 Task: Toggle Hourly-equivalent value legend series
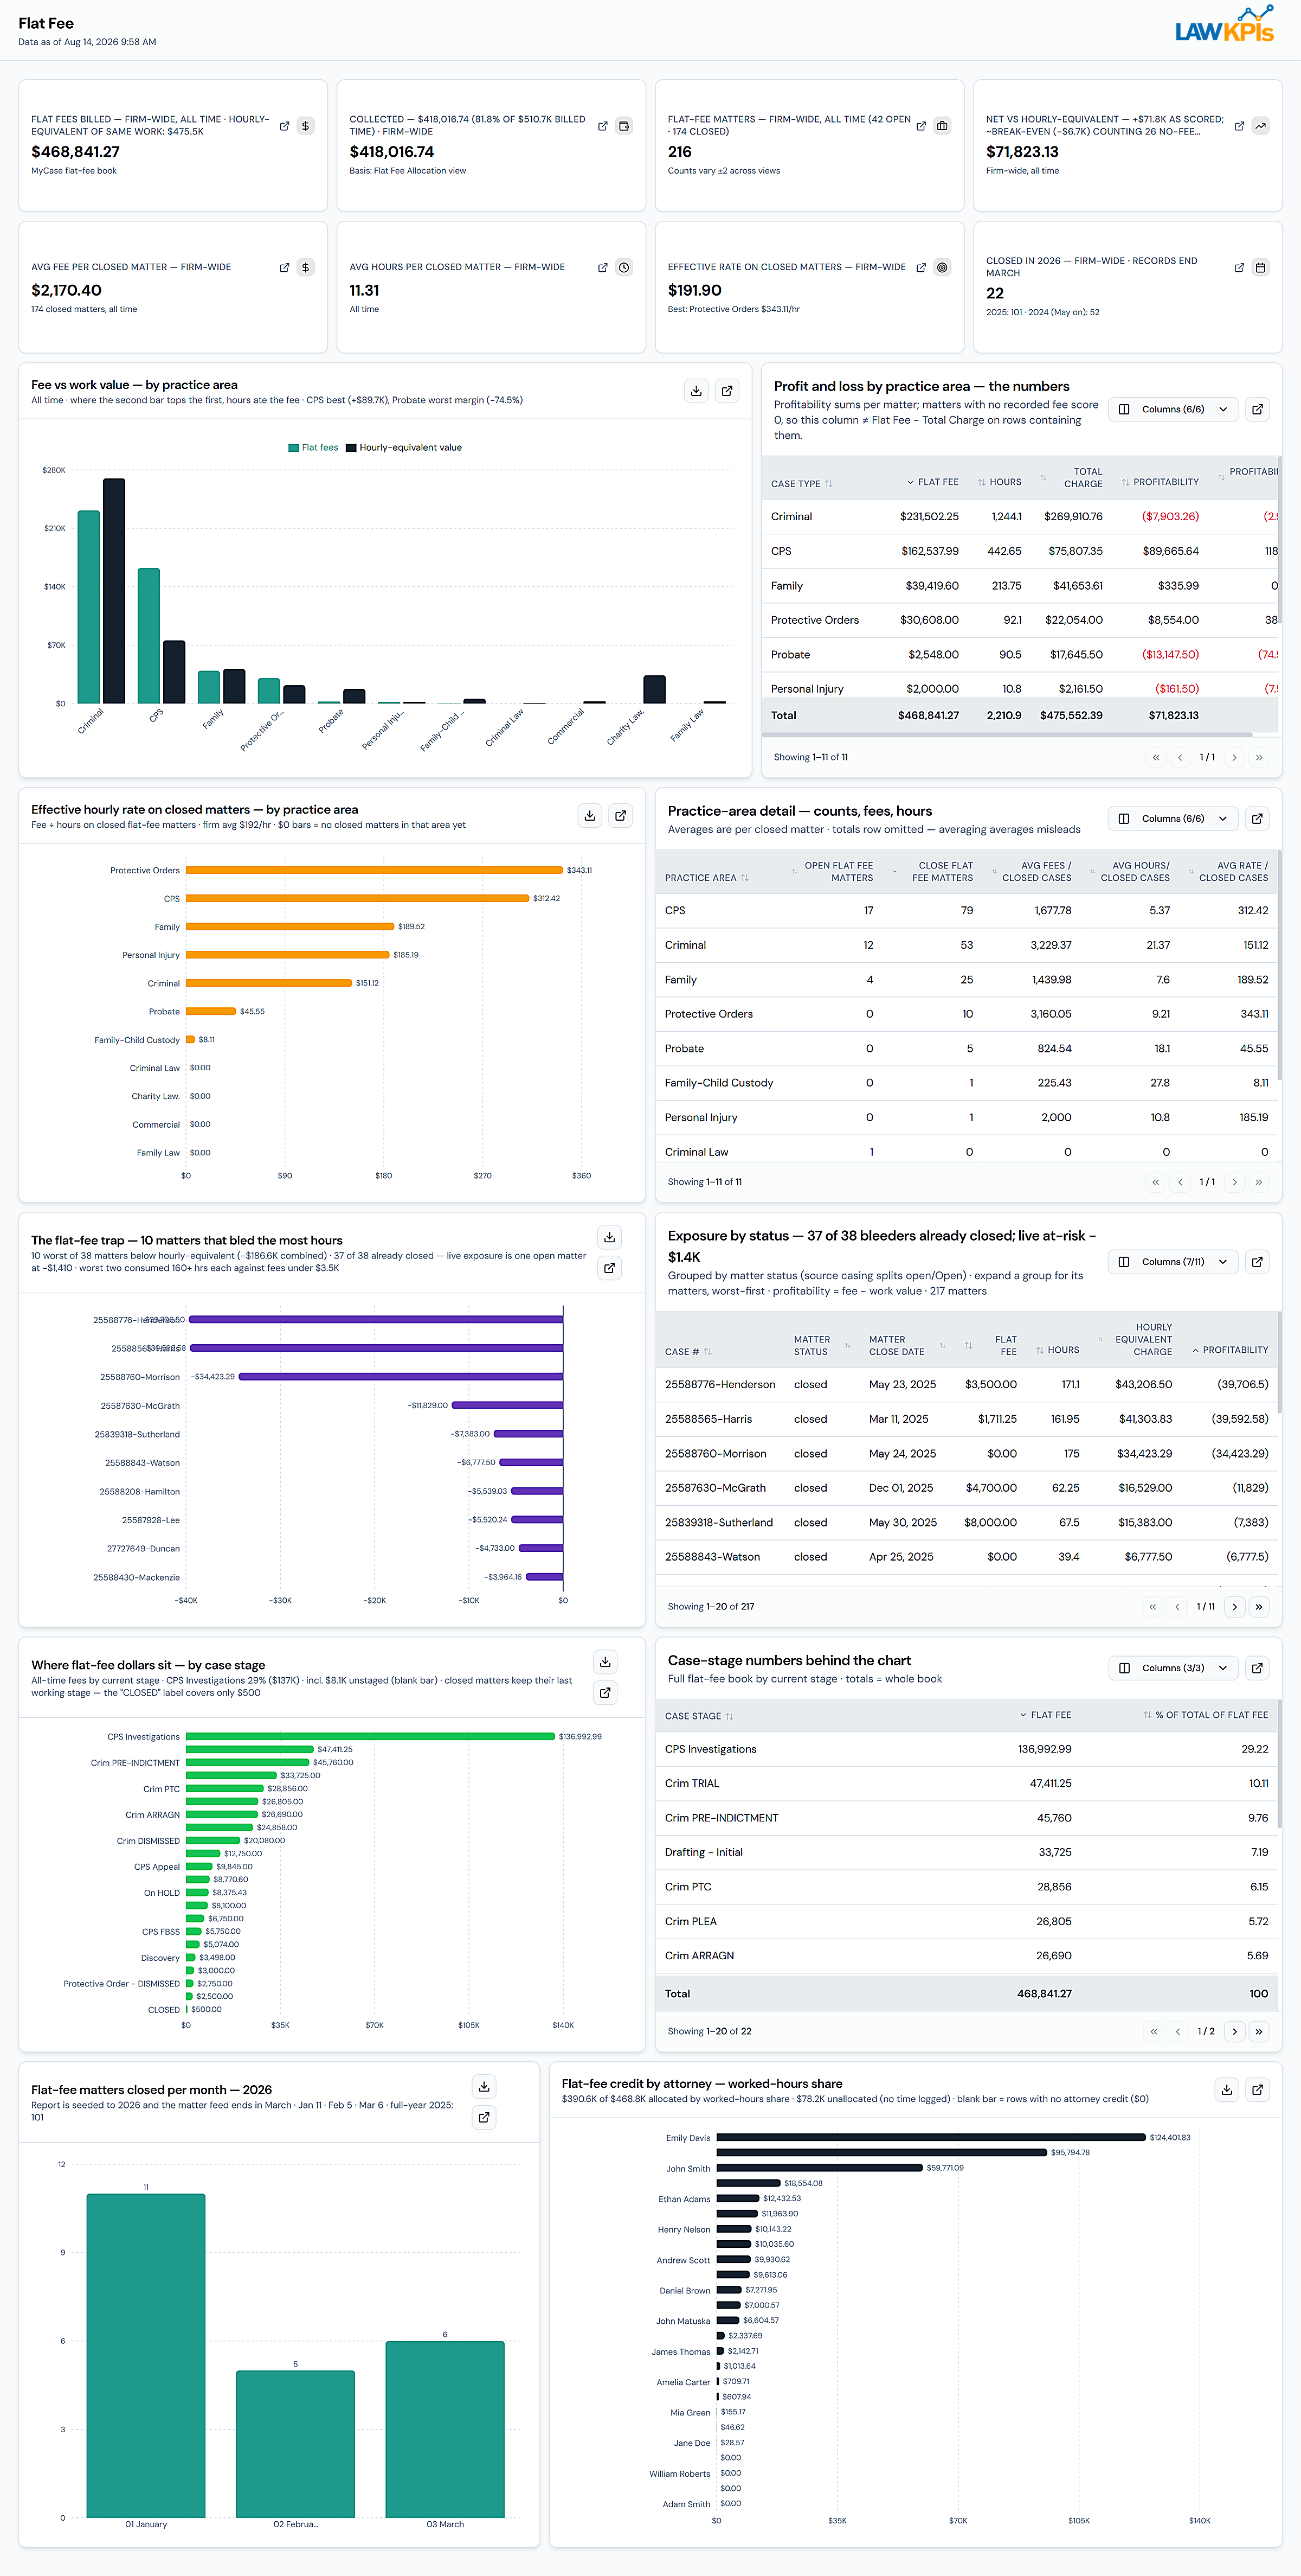pyautogui.click(x=404, y=448)
